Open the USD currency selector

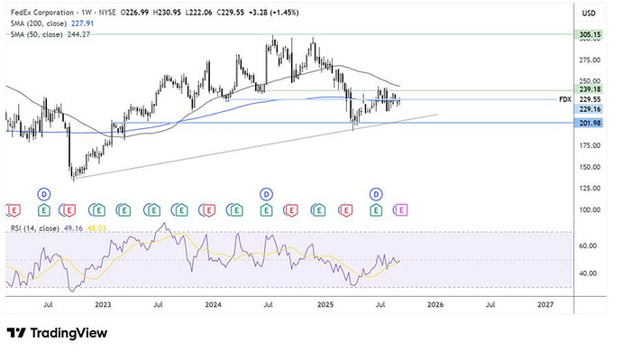[x=589, y=14]
